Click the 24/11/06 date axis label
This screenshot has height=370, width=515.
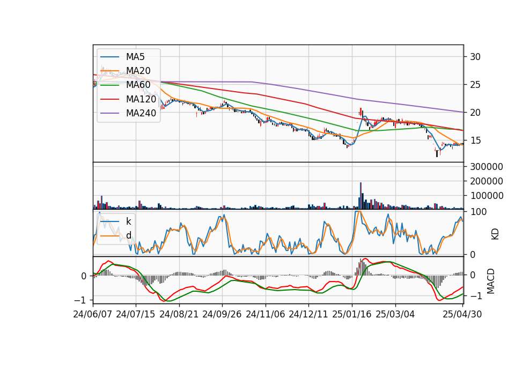[x=266, y=314]
